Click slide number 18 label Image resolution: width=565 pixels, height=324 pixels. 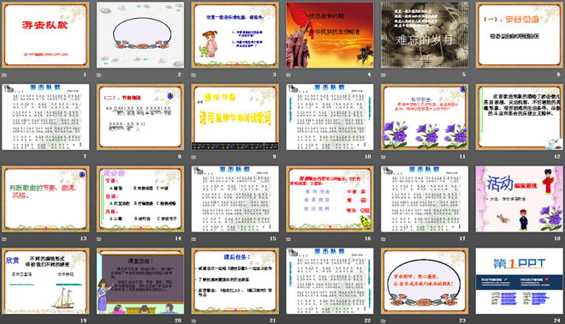pyautogui.click(x=557, y=238)
